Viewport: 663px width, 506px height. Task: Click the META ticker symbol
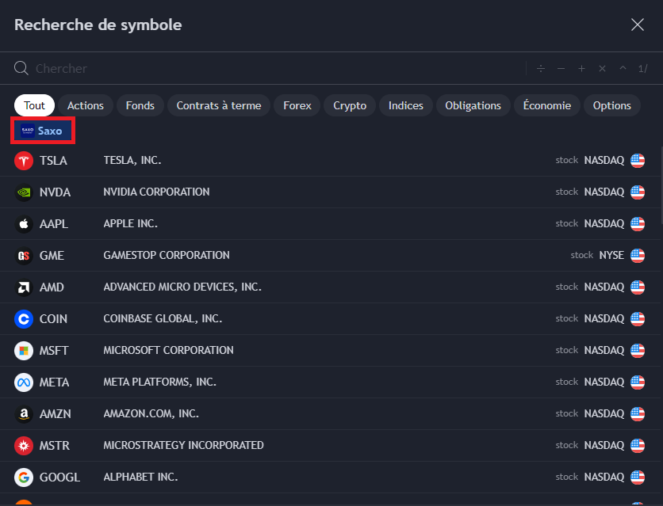point(54,382)
